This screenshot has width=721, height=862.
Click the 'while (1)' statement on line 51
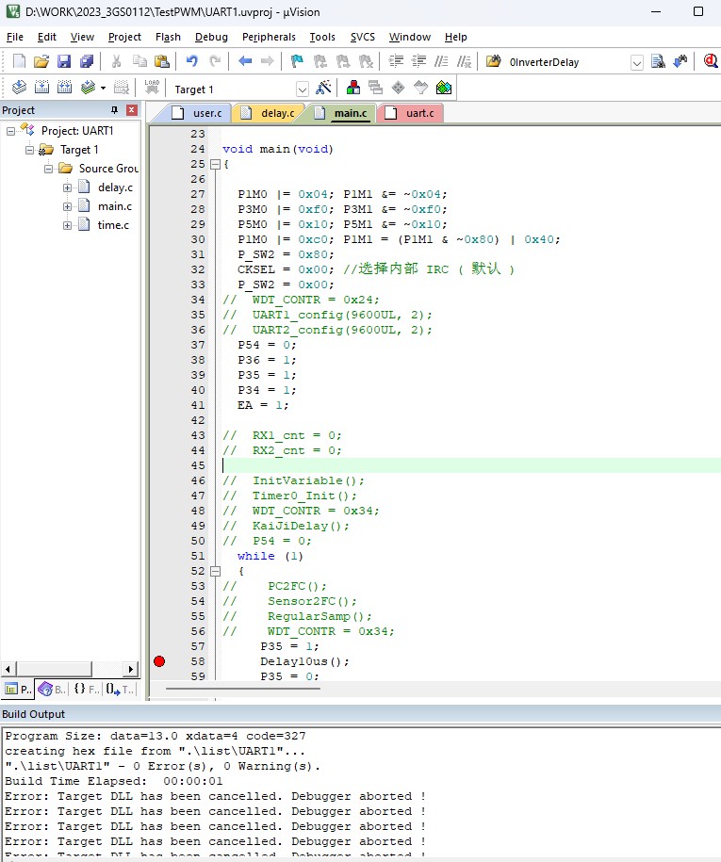[x=270, y=556]
